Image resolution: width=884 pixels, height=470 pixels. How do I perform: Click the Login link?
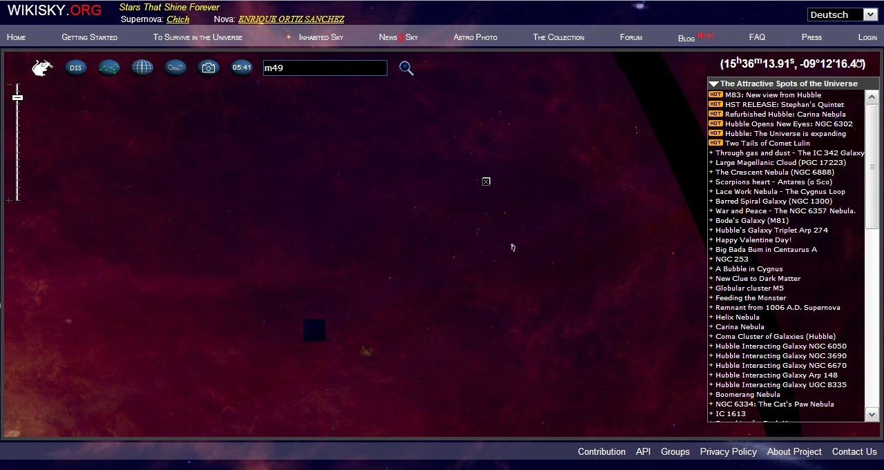point(867,37)
